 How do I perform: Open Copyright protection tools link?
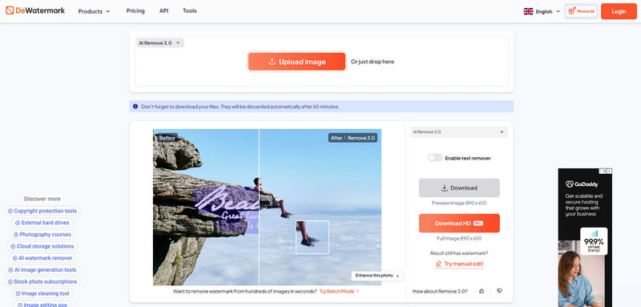click(x=42, y=211)
